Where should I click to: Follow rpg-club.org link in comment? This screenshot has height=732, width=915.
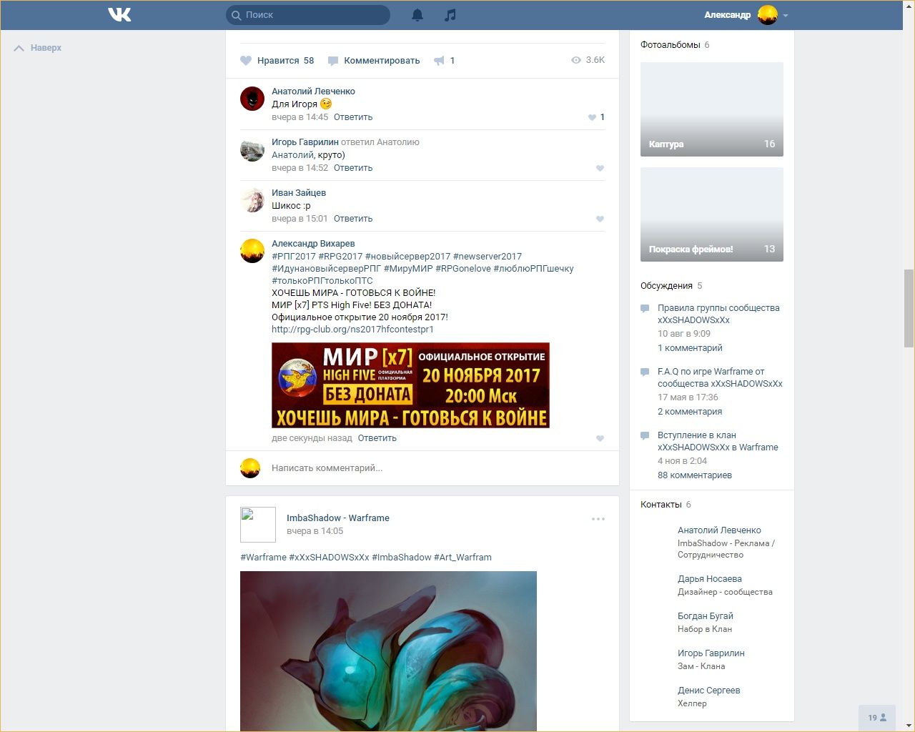pyautogui.click(x=352, y=330)
